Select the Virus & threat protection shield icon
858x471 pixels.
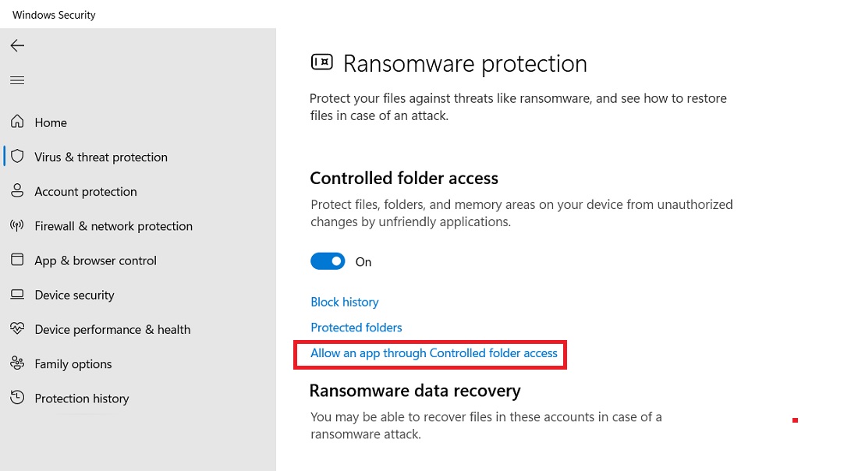17,157
